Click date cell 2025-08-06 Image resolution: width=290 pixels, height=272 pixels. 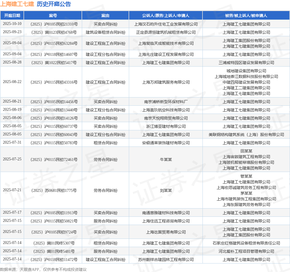[12, 118]
